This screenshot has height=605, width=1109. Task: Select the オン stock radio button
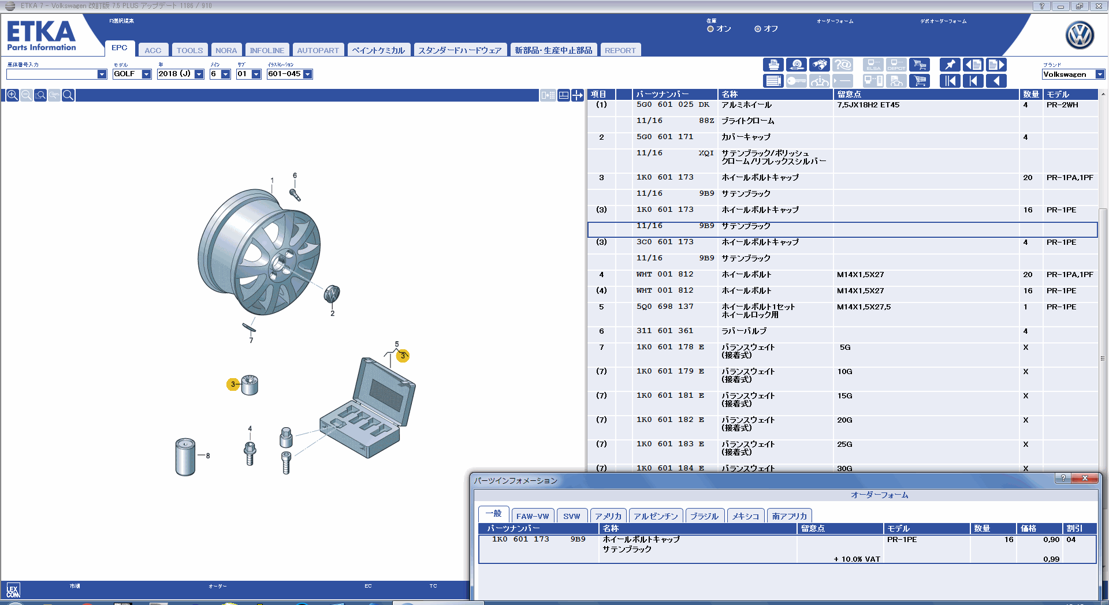coord(710,29)
